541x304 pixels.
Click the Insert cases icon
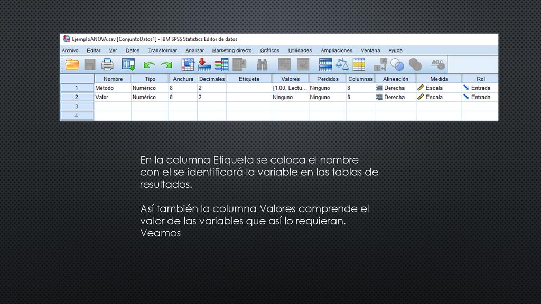point(284,64)
